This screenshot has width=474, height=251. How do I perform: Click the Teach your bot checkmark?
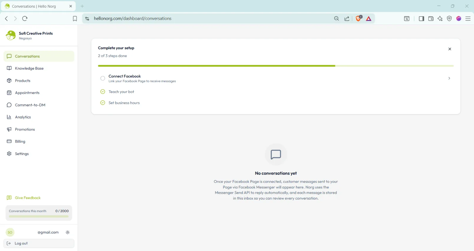(x=103, y=92)
